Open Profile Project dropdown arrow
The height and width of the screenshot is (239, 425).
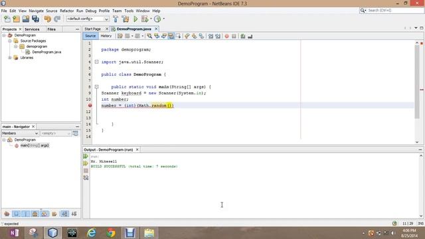coord(164,19)
